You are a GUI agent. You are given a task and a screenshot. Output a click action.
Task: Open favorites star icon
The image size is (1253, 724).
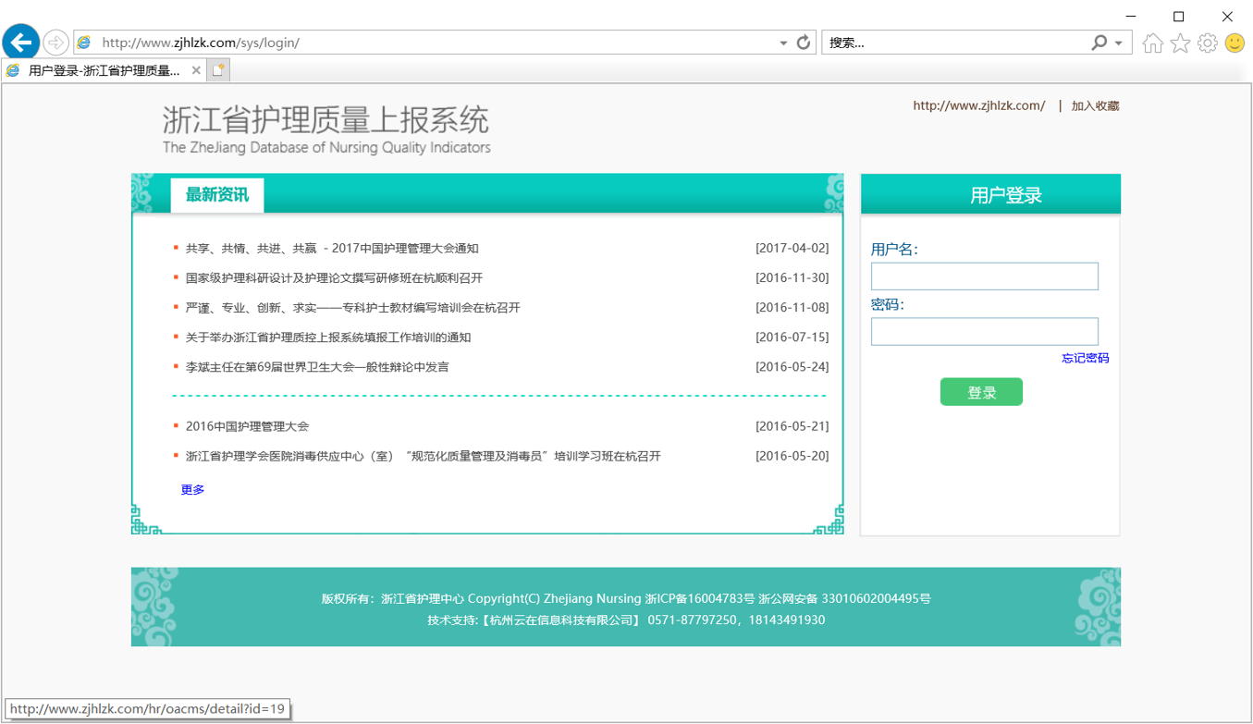coord(1180,43)
